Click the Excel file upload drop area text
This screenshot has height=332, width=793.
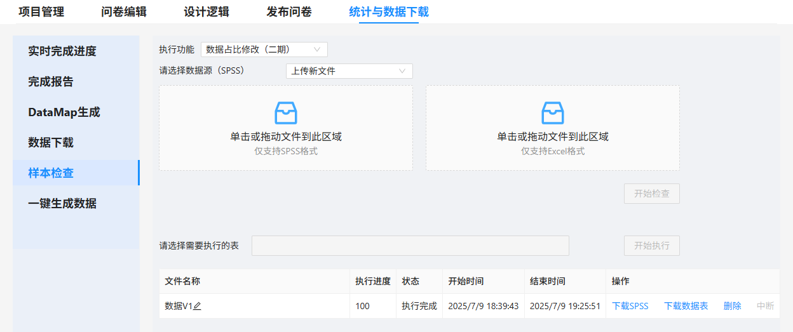coord(553,136)
